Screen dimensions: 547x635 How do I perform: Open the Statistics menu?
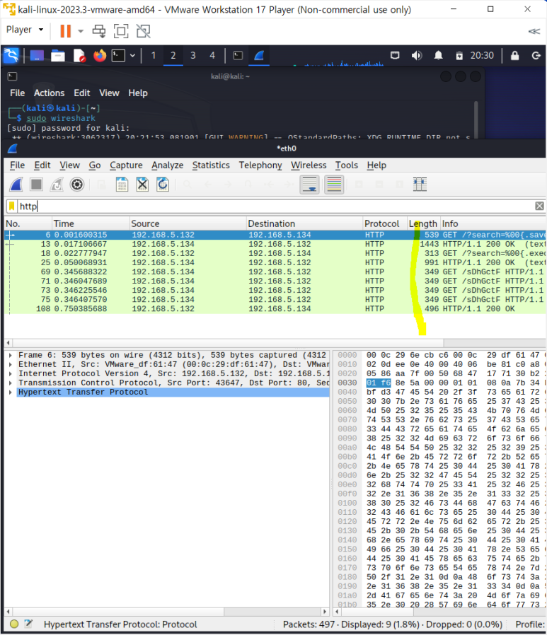tap(211, 165)
